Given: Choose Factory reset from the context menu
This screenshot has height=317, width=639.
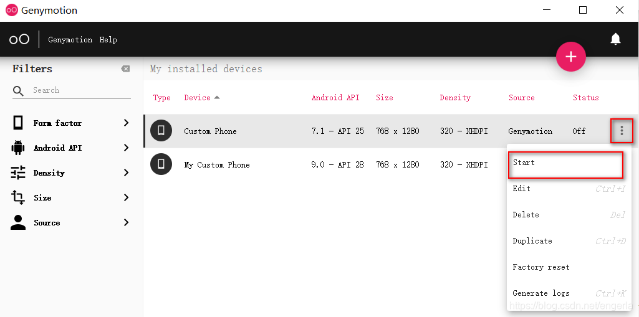Looking at the screenshot, I should click(569, 267).
